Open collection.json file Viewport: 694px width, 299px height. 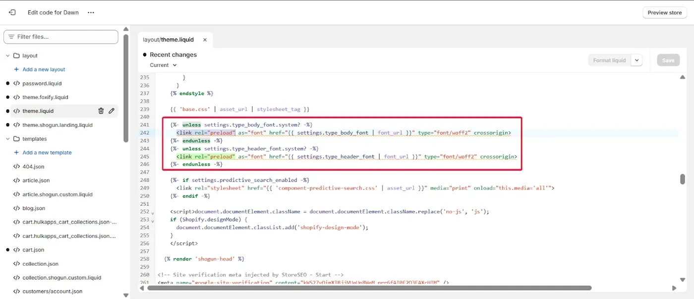40,264
